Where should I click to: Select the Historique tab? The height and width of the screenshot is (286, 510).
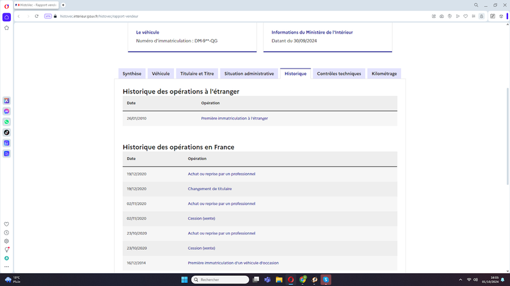click(x=295, y=74)
